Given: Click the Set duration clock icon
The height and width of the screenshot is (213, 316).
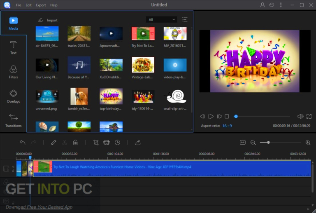Looking at the screenshot, I should pyautogui.click(x=118, y=143).
